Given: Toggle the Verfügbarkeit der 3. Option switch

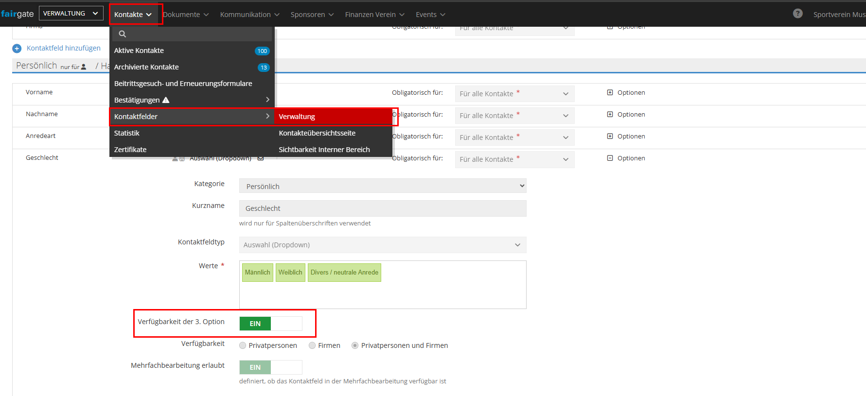Looking at the screenshot, I should click(x=270, y=324).
